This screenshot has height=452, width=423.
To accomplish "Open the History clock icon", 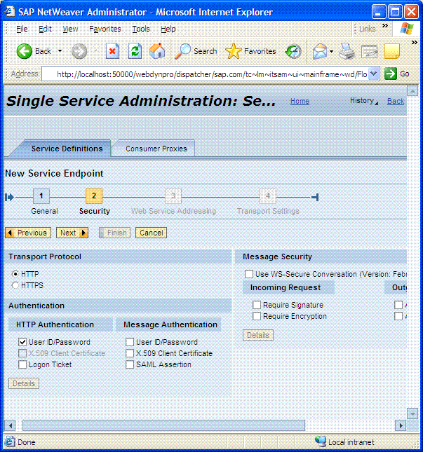I will point(293,52).
